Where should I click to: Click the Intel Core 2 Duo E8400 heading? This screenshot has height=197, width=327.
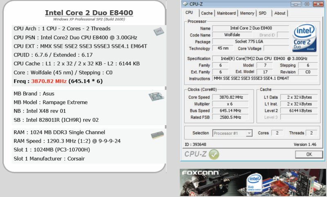click(89, 13)
